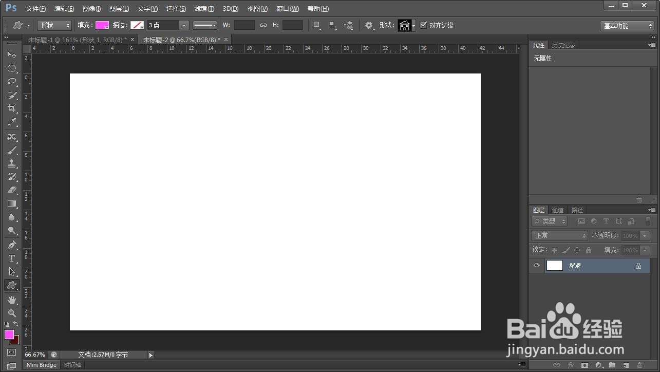660x372 pixels.
Task: Toggle lock all in Layers panel
Action: tap(589, 250)
